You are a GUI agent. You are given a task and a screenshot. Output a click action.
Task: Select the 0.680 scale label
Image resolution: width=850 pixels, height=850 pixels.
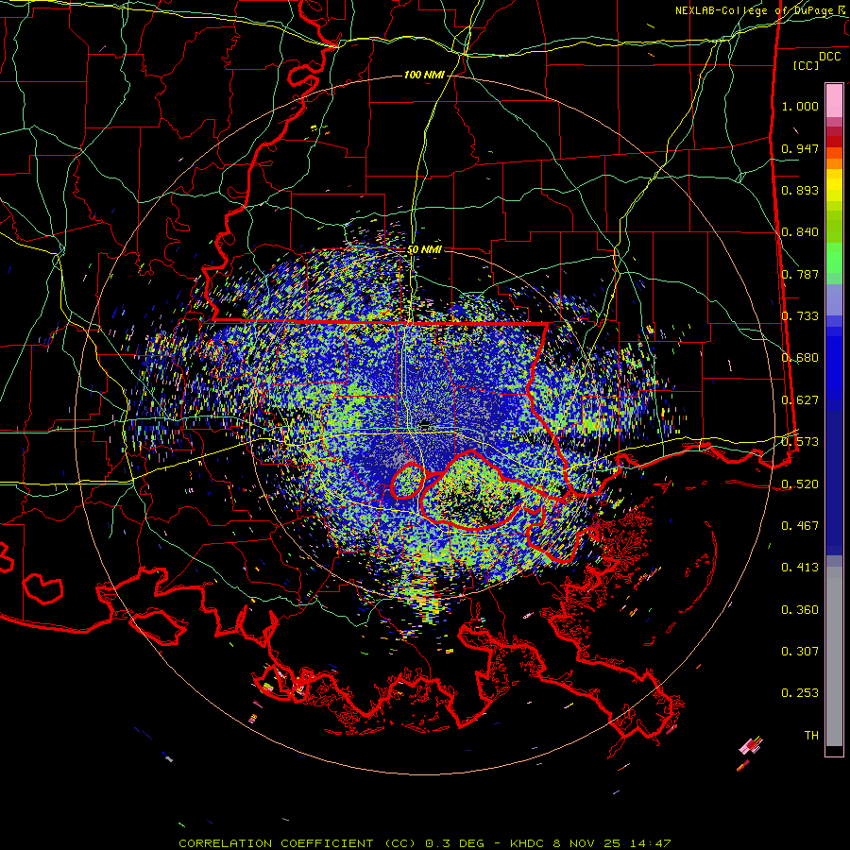[800, 358]
